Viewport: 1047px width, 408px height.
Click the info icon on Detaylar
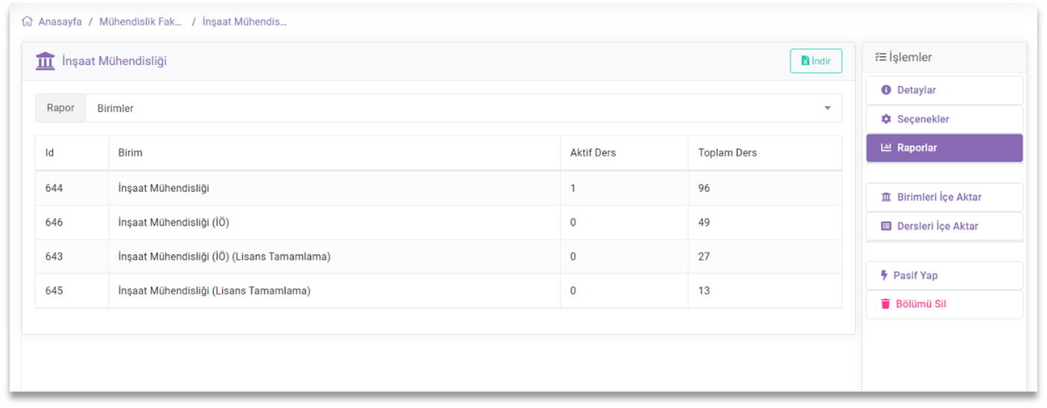click(886, 90)
